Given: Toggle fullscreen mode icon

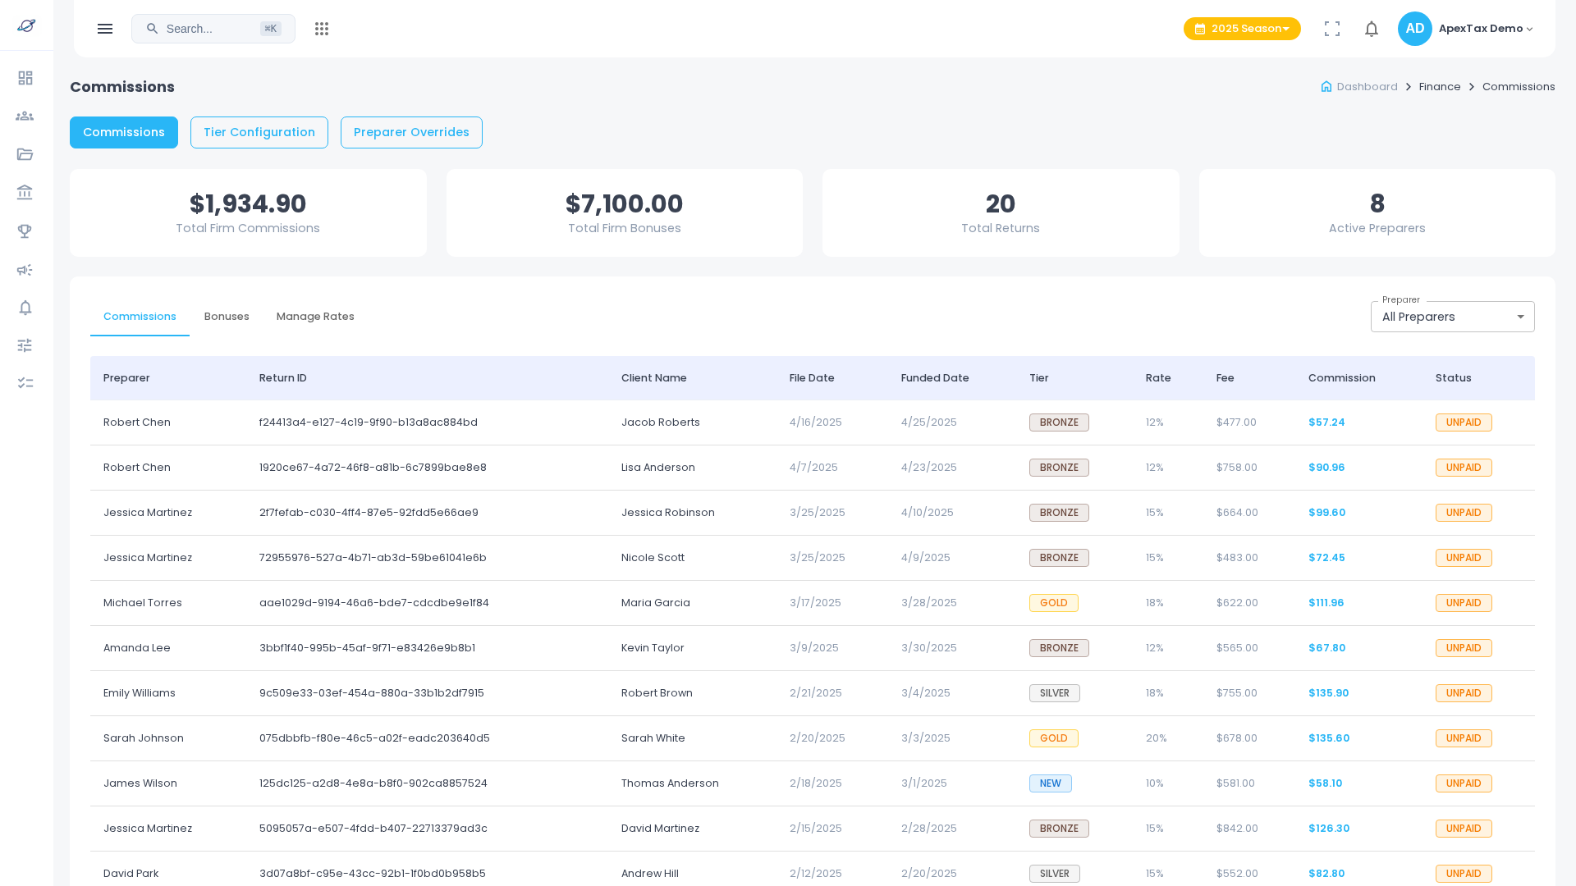Looking at the screenshot, I should tap(1332, 29).
